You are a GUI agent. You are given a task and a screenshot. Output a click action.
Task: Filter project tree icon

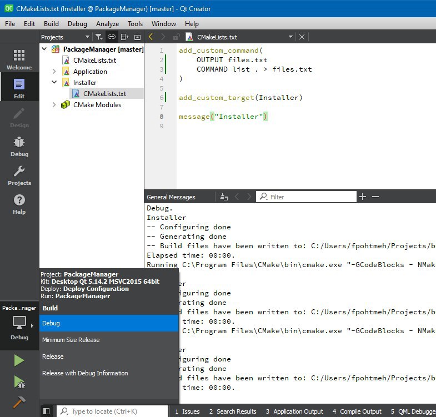tap(99, 37)
